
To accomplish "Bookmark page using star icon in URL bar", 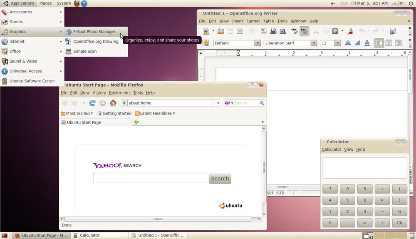I will click(213, 103).
